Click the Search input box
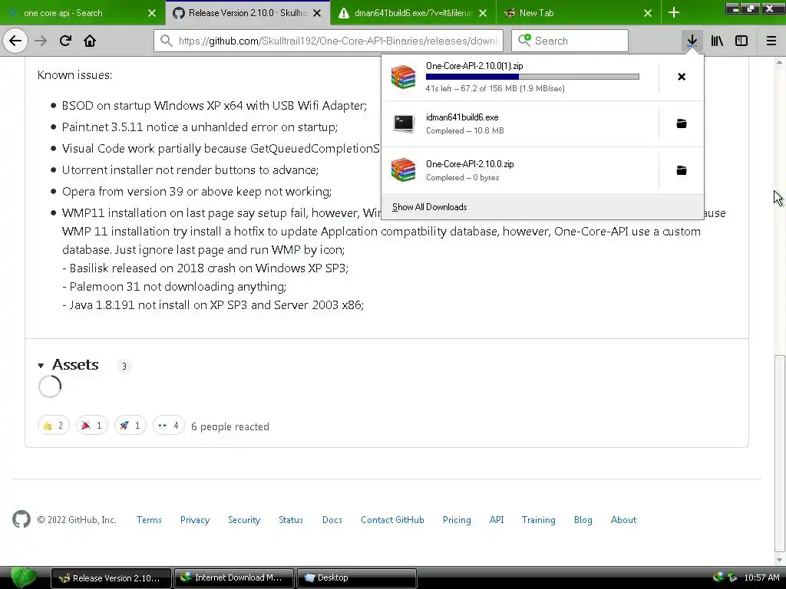Viewport: 786px width, 589px height. click(570, 41)
